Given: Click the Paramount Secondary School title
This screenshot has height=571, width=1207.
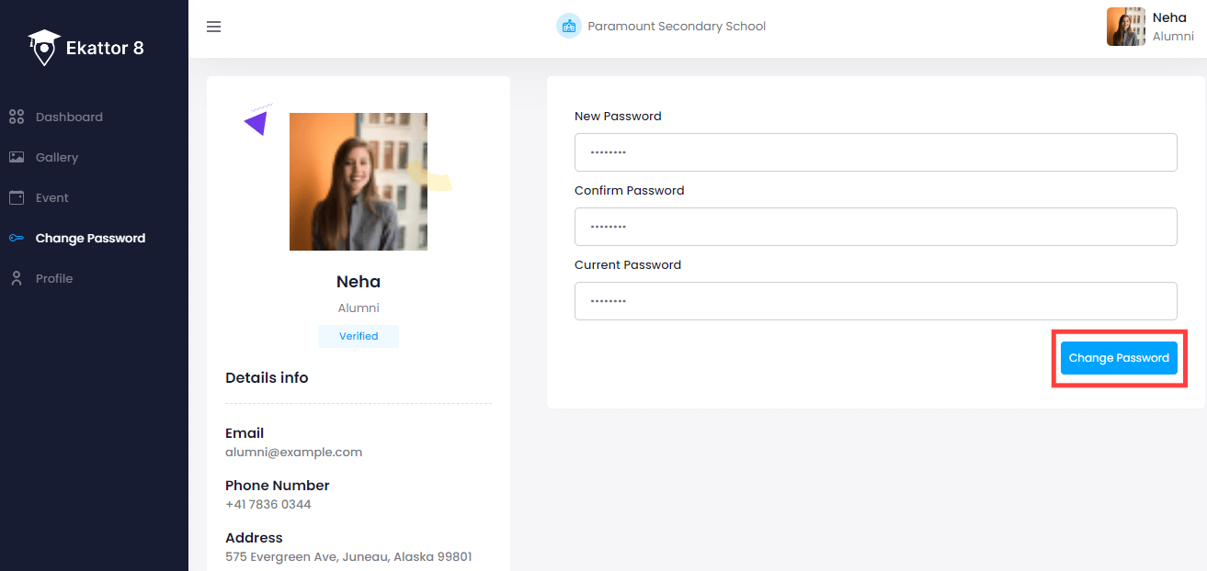Looking at the screenshot, I should (x=677, y=26).
